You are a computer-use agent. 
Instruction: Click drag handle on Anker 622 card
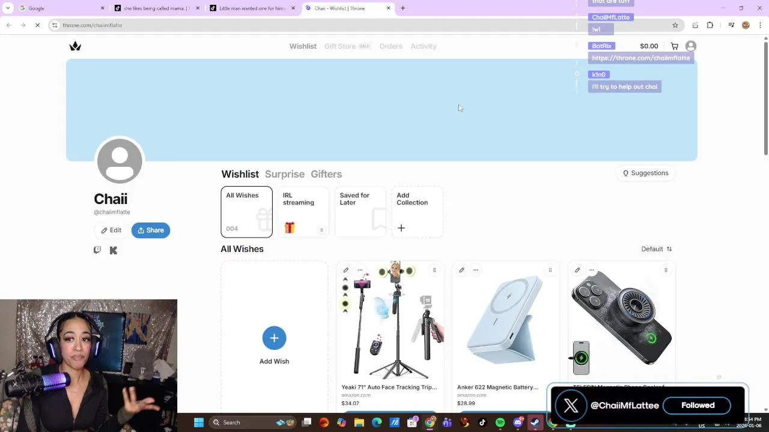click(550, 270)
